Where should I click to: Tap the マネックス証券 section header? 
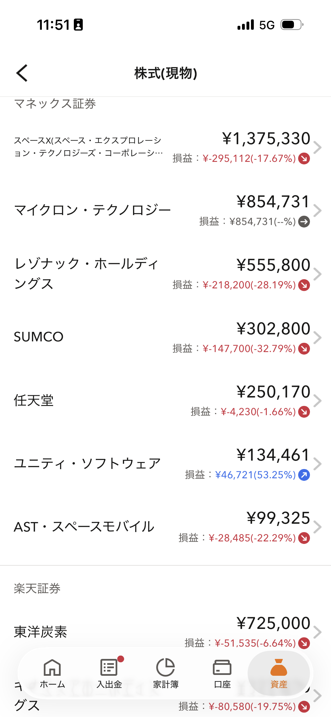pos(55,104)
